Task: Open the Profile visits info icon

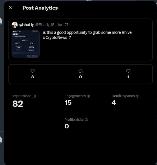Action: coord(86,120)
